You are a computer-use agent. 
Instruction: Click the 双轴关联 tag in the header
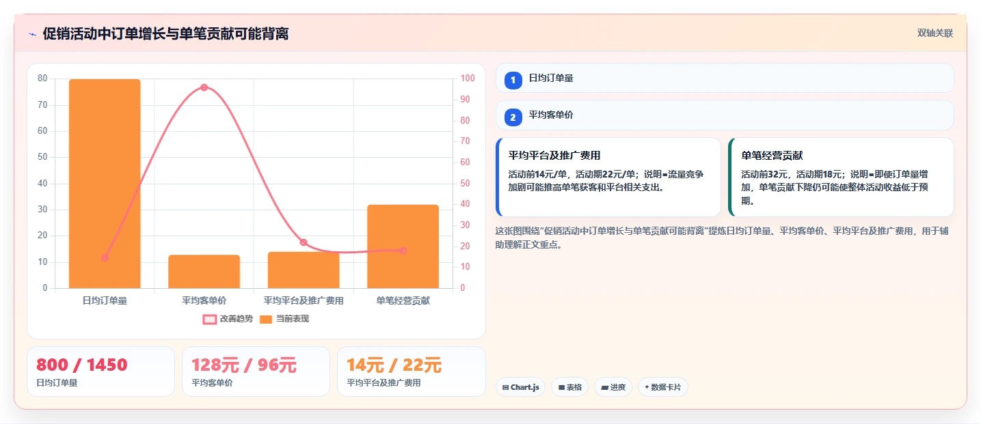[935, 33]
